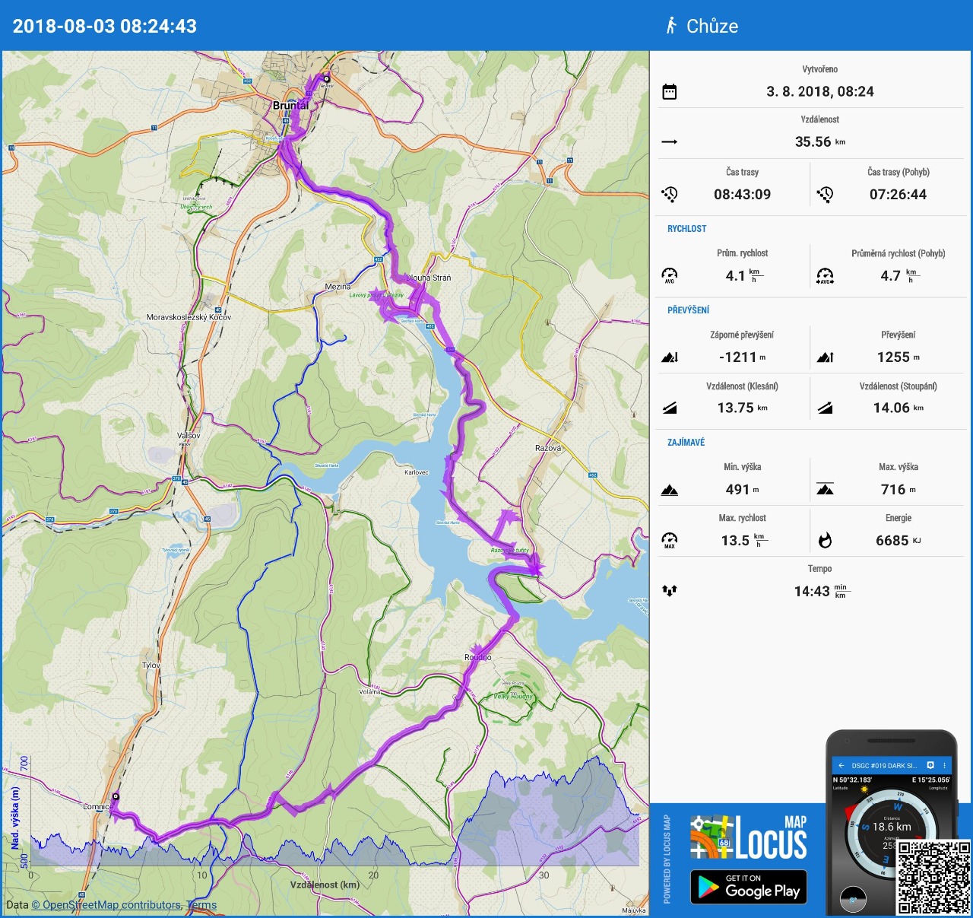Click the negative elevation icon beside -1211 m
This screenshot has width=973, height=918.
pos(670,357)
